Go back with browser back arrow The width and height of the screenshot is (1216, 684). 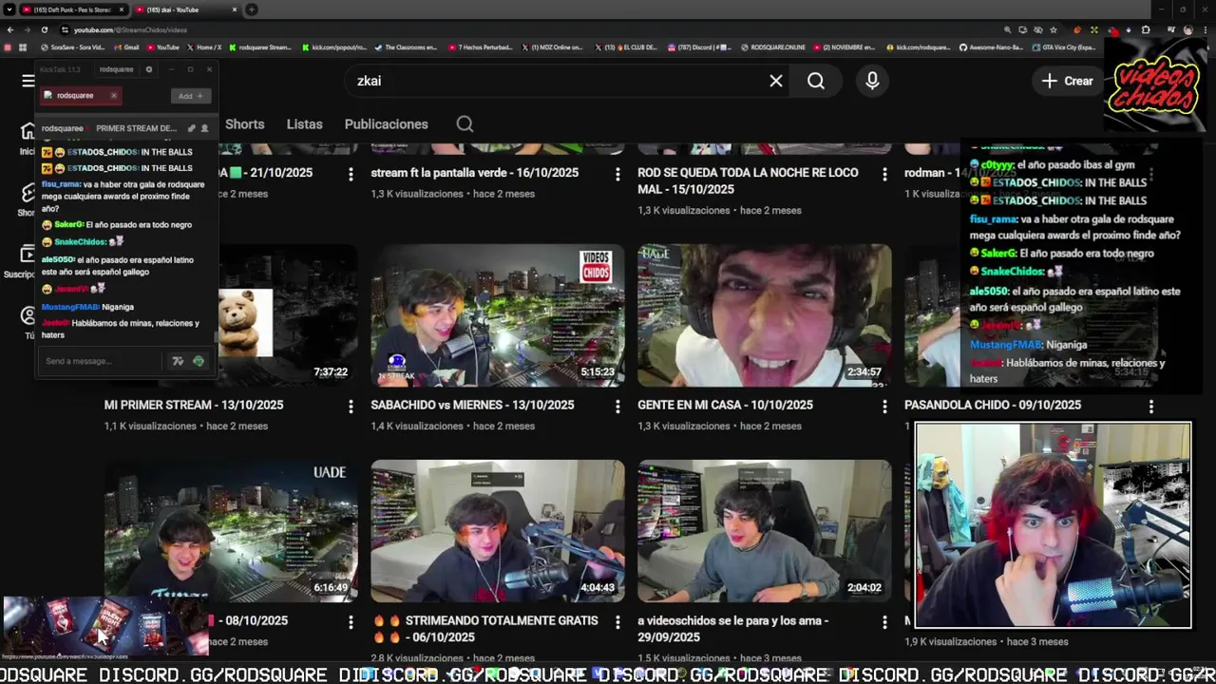tap(10, 29)
